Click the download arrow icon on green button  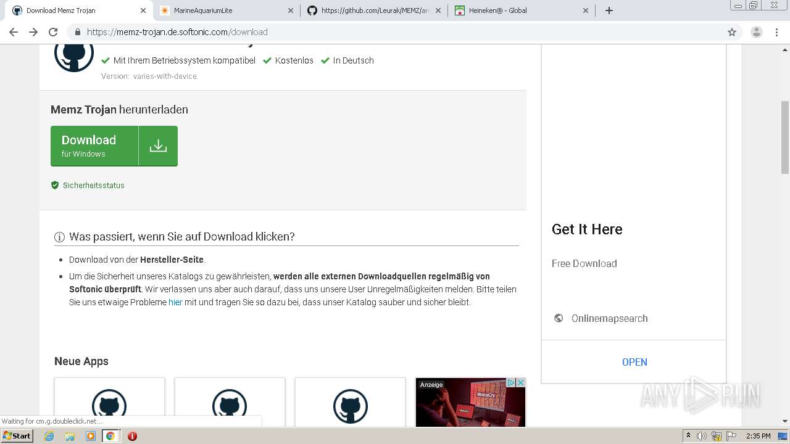point(158,146)
